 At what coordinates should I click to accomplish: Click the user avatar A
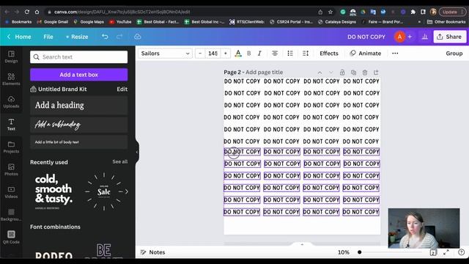click(x=399, y=37)
